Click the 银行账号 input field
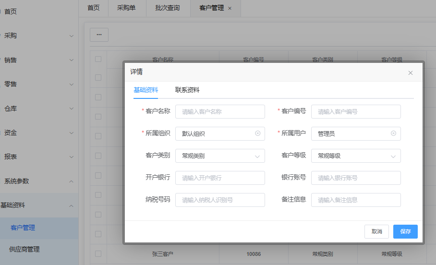436x265 pixels. pos(356,178)
